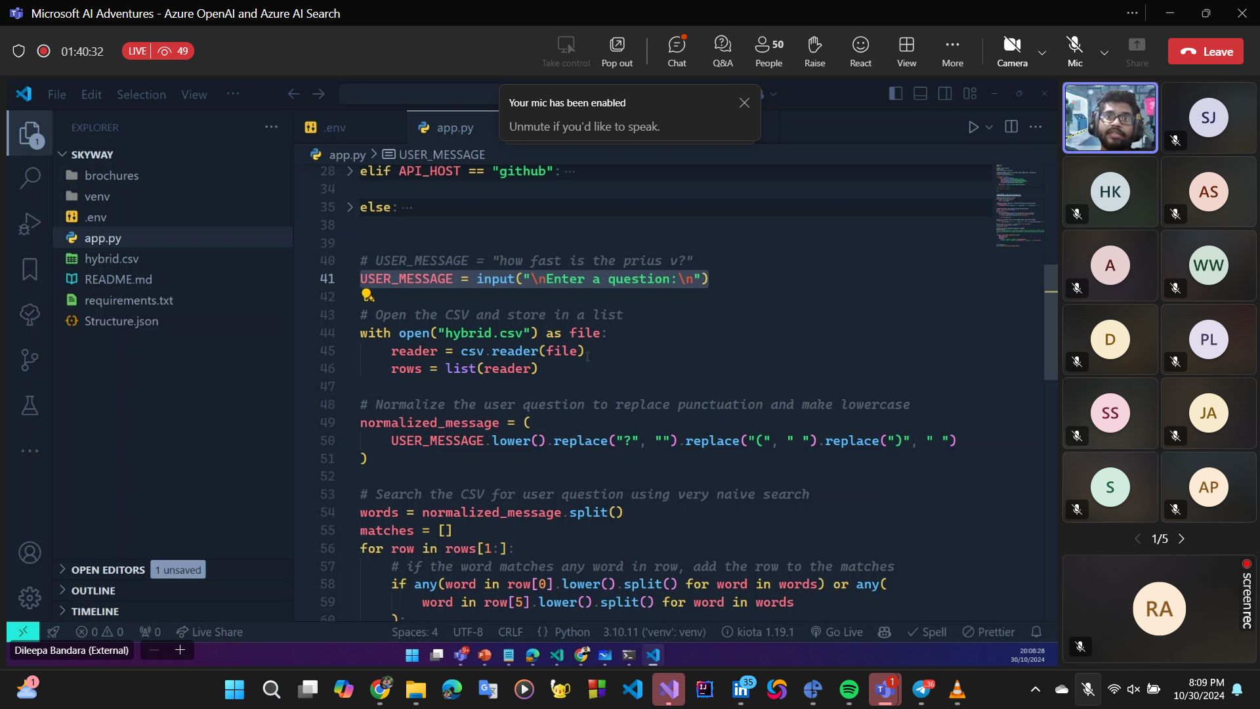
Task: Toggle the Spell checker in status bar
Action: click(x=927, y=632)
